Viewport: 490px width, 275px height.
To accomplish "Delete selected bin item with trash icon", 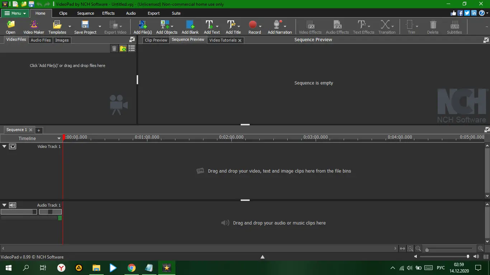I will tap(114, 49).
